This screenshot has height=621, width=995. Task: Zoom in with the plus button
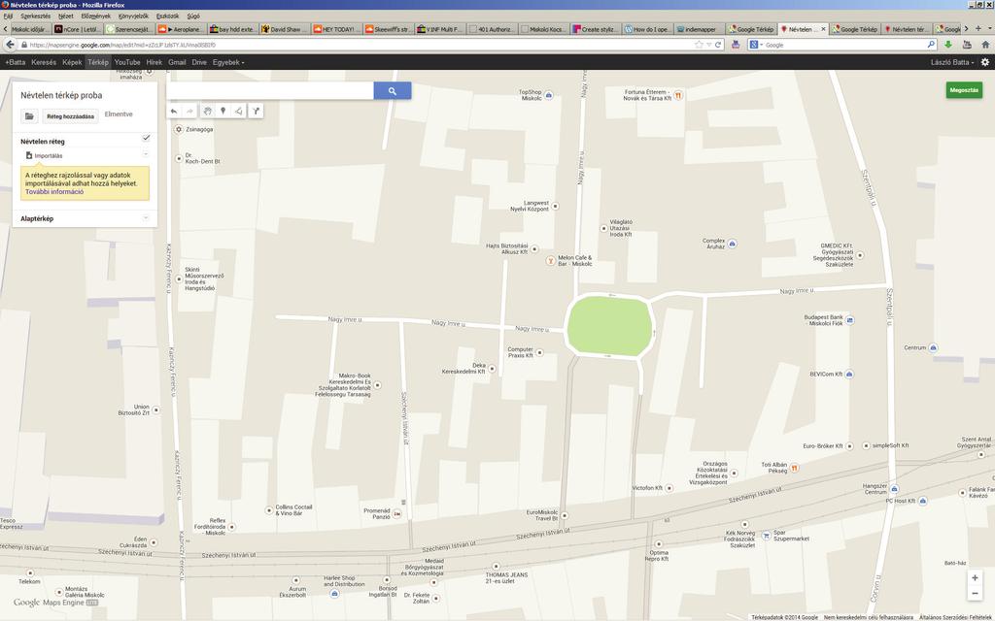pyautogui.click(x=975, y=578)
